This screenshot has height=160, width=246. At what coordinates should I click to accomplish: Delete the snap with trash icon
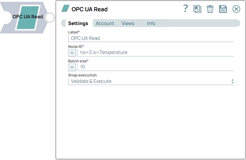[x=210, y=9]
